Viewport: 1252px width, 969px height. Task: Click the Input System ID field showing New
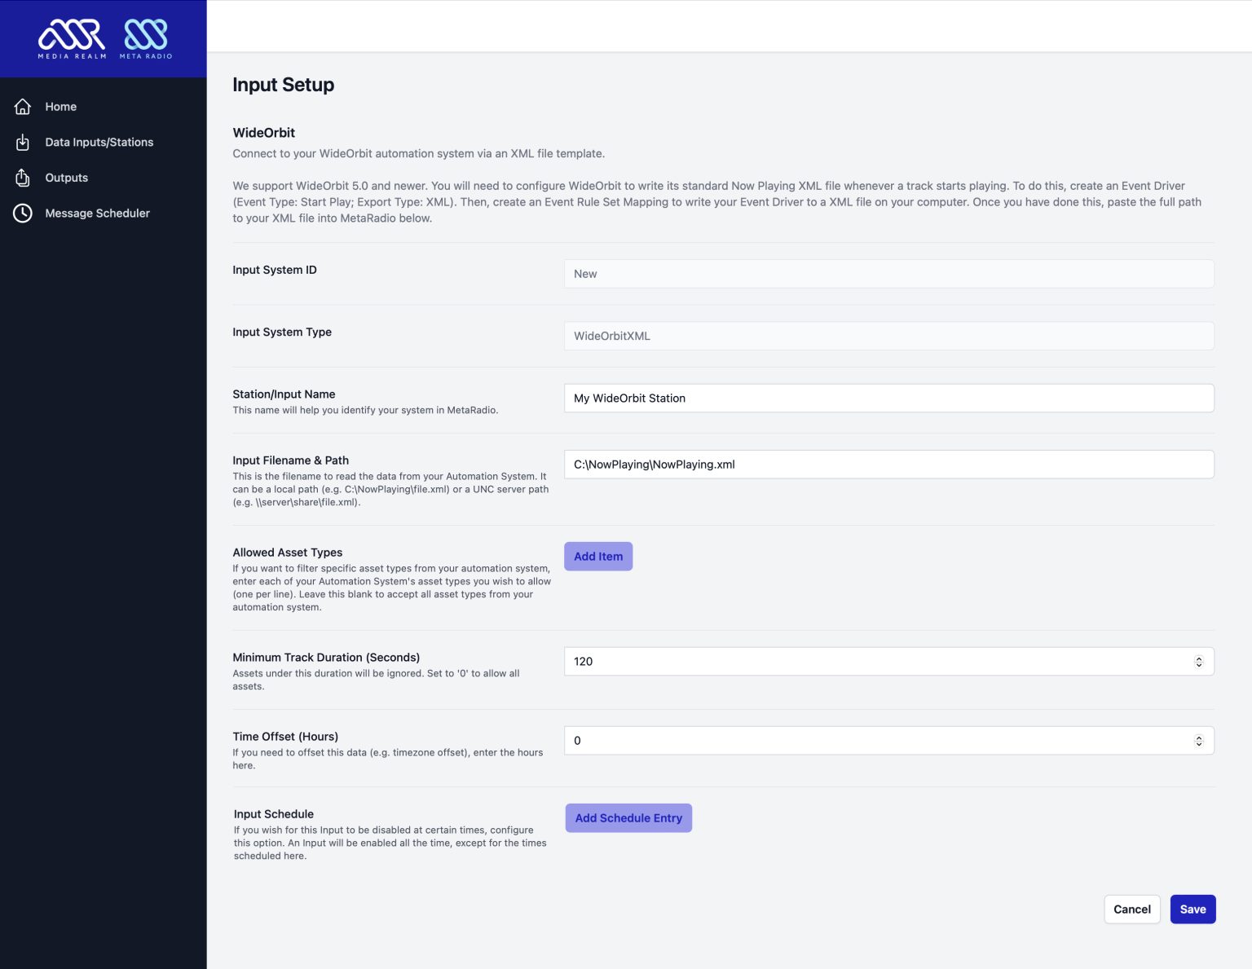888,274
